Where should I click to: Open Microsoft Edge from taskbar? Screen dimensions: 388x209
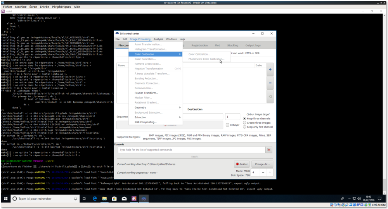point(95,199)
